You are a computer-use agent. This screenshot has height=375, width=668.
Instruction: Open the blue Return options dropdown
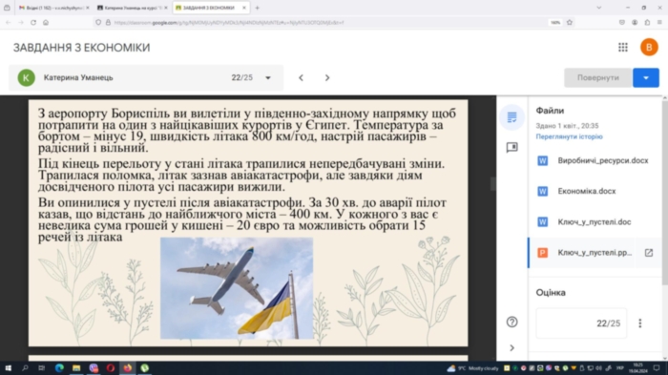[x=646, y=77]
